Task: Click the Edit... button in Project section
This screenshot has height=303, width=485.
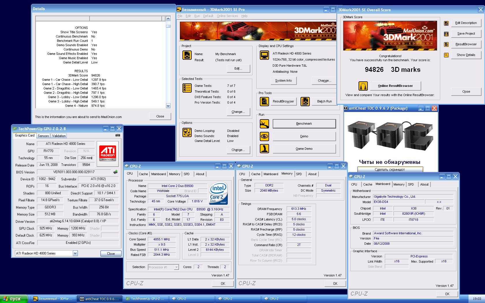Action: click(238, 69)
